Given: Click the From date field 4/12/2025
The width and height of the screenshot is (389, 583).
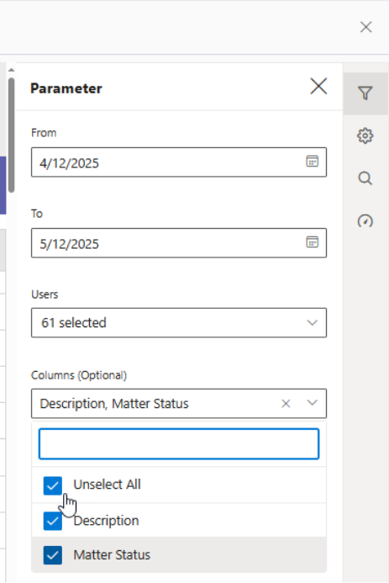Looking at the screenshot, I should click(x=179, y=162).
